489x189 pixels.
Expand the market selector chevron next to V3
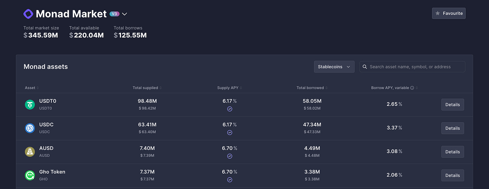pos(125,14)
